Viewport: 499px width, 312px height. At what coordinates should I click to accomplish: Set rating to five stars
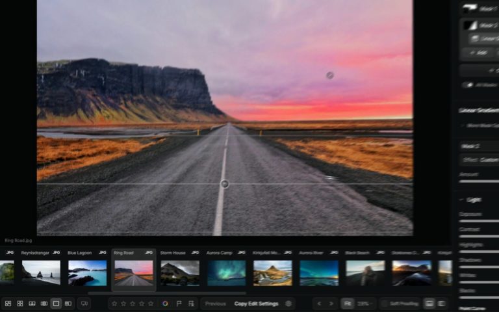(151, 304)
